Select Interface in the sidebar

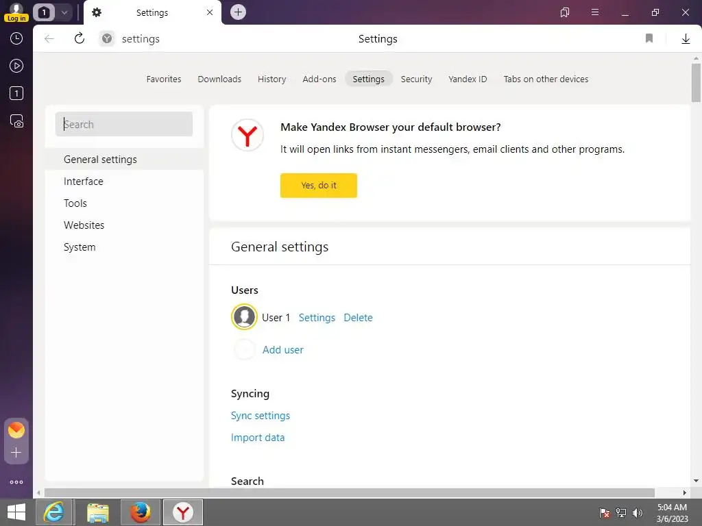click(x=124, y=181)
